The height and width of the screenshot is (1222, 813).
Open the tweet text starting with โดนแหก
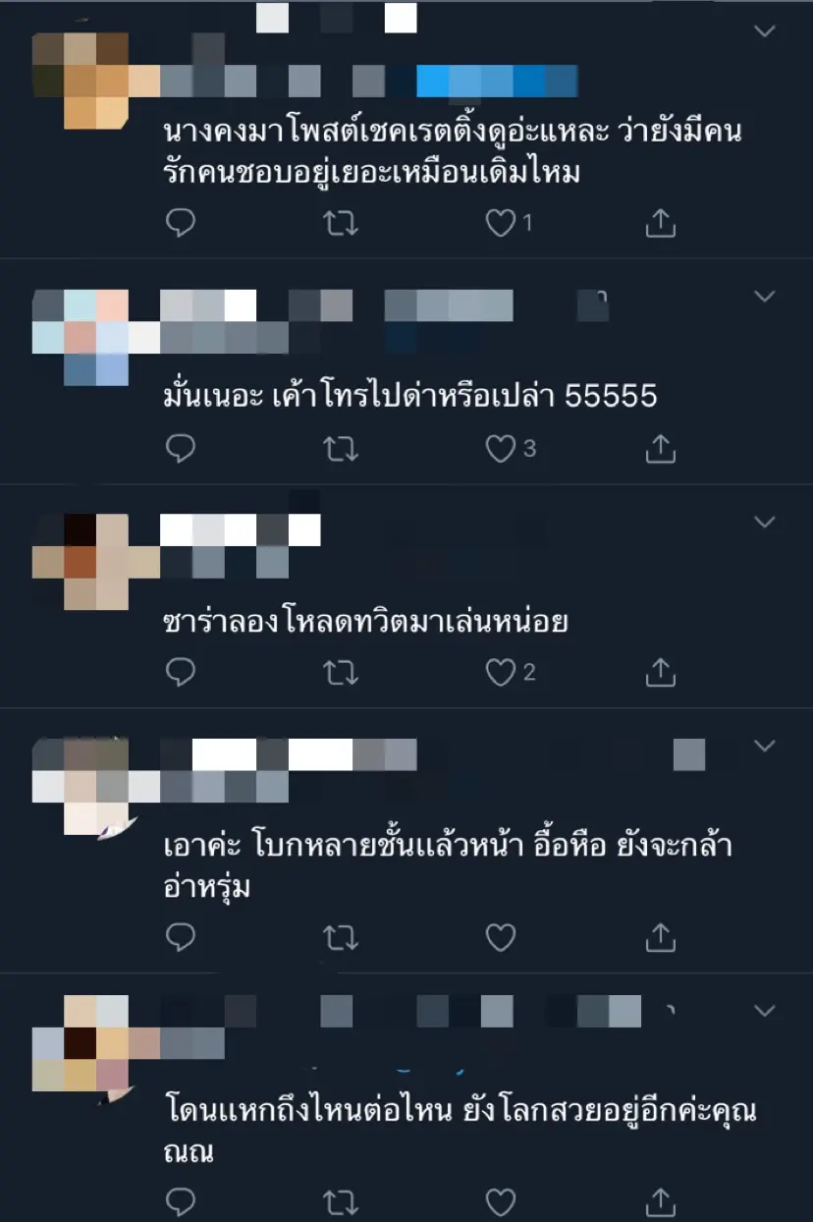460,1131
